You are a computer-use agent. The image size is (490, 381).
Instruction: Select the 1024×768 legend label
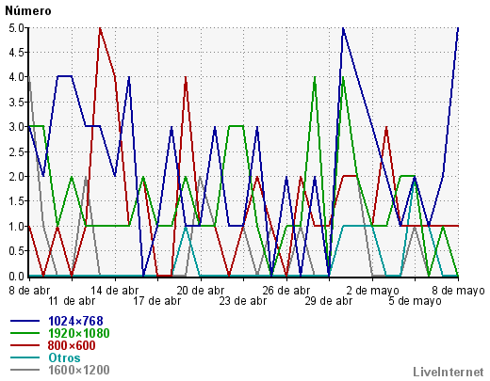75,321
